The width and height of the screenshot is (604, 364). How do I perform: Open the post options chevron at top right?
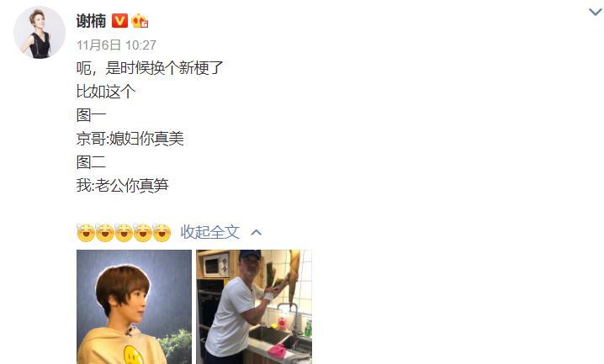click(x=596, y=13)
